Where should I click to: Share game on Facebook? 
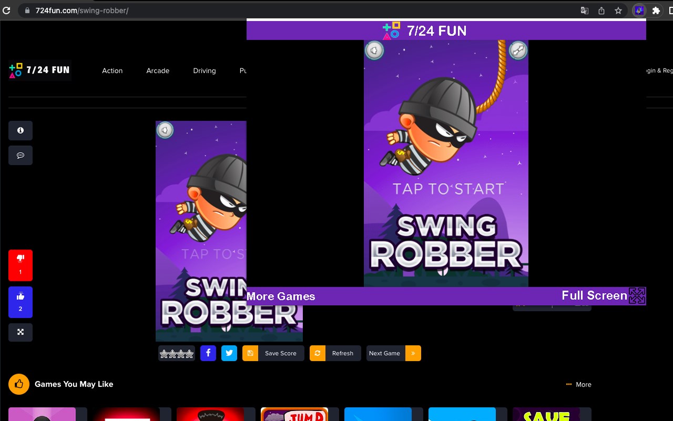(x=208, y=353)
